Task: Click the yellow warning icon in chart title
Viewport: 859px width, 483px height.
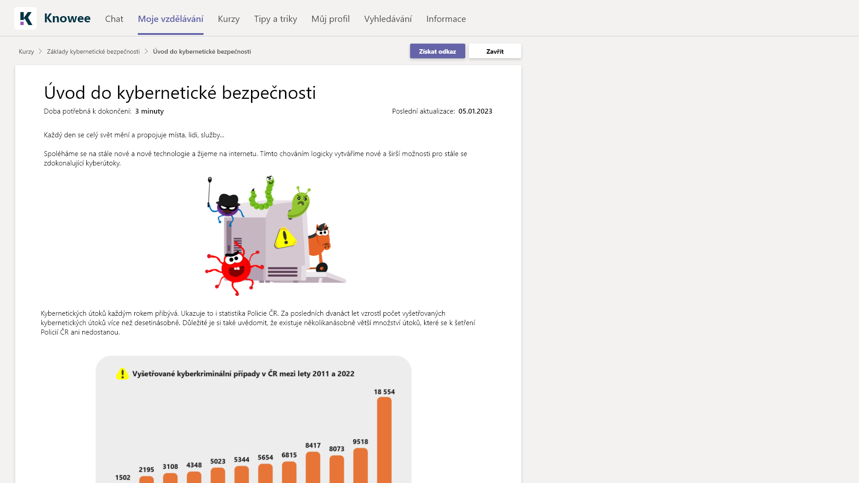Action: [x=122, y=374]
